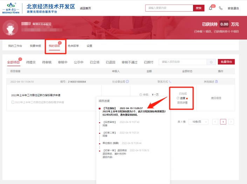This screenshot has height=184, width=247.
Task: Click the timestamp 2022-04-19 11:04:10
Action: [22, 82]
